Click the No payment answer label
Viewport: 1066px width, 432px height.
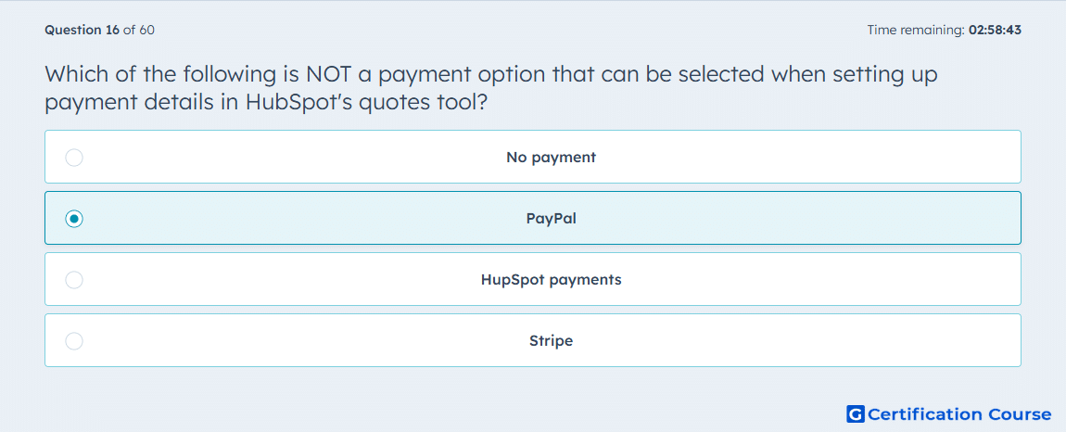pos(551,158)
